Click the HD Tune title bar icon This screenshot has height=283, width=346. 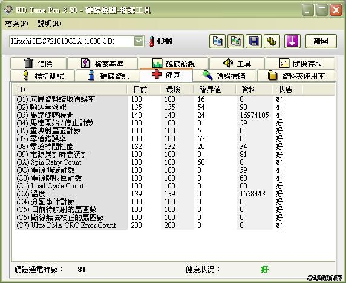(x=8, y=10)
